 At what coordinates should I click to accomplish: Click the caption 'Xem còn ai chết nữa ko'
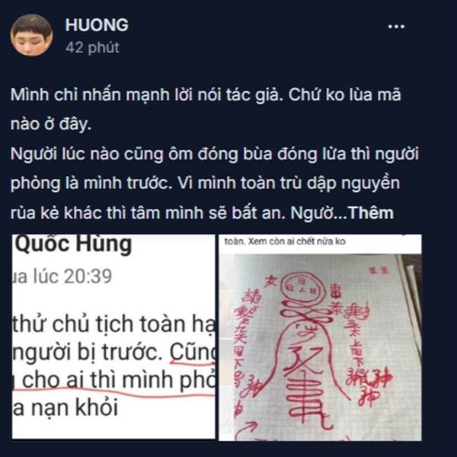297,241
